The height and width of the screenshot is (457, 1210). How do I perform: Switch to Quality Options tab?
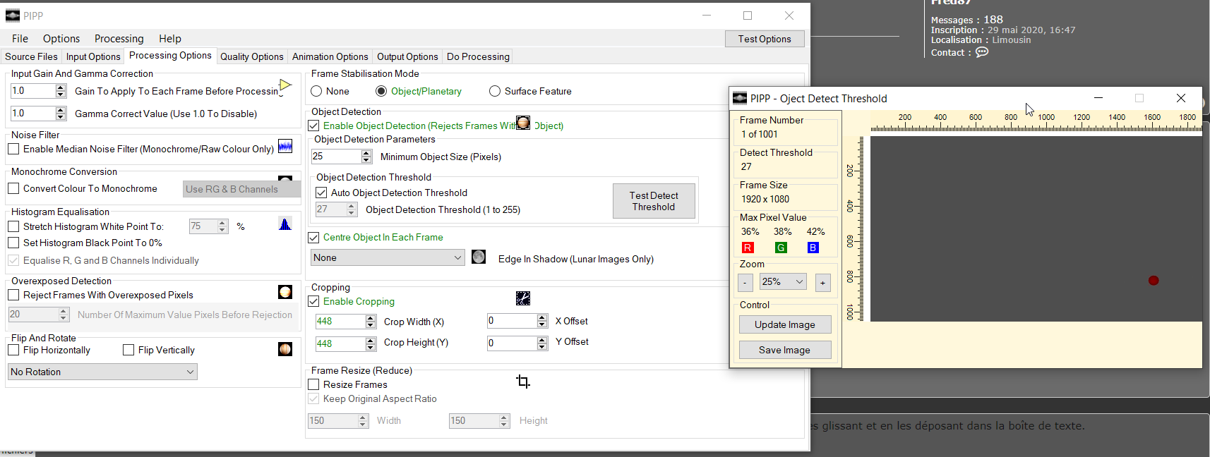[x=252, y=56]
